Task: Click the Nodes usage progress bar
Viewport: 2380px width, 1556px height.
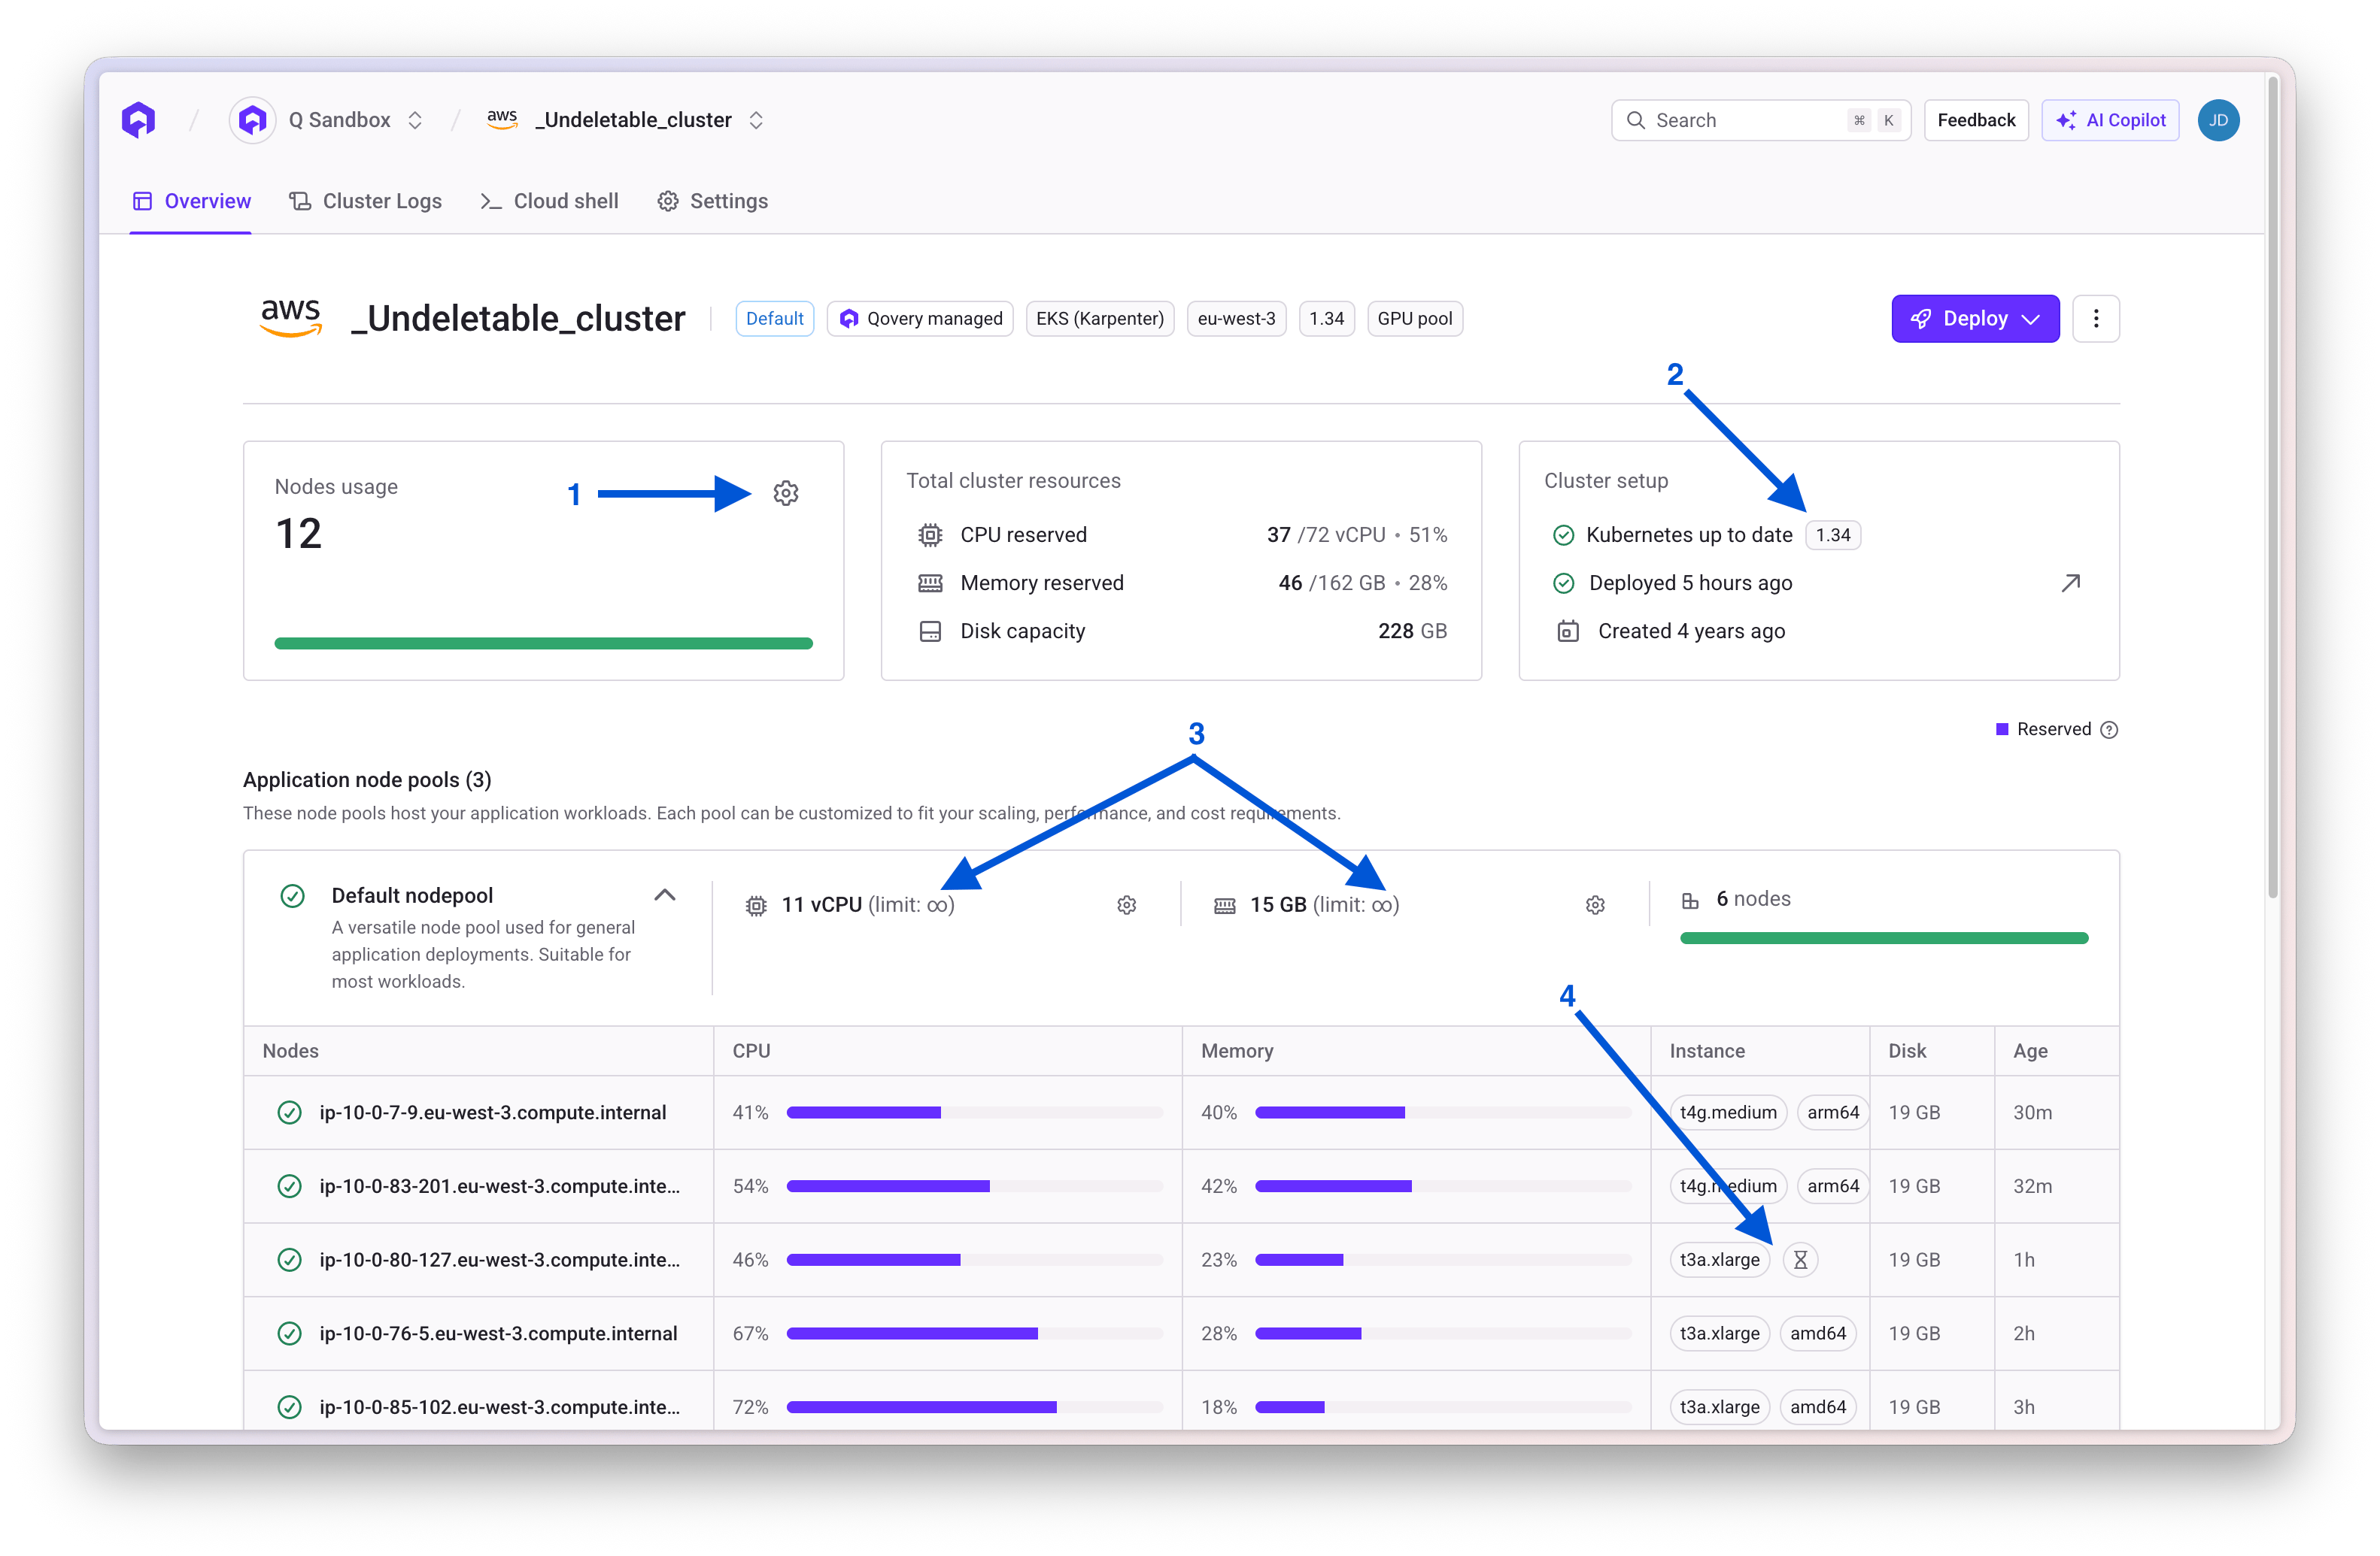Action: point(544,643)
